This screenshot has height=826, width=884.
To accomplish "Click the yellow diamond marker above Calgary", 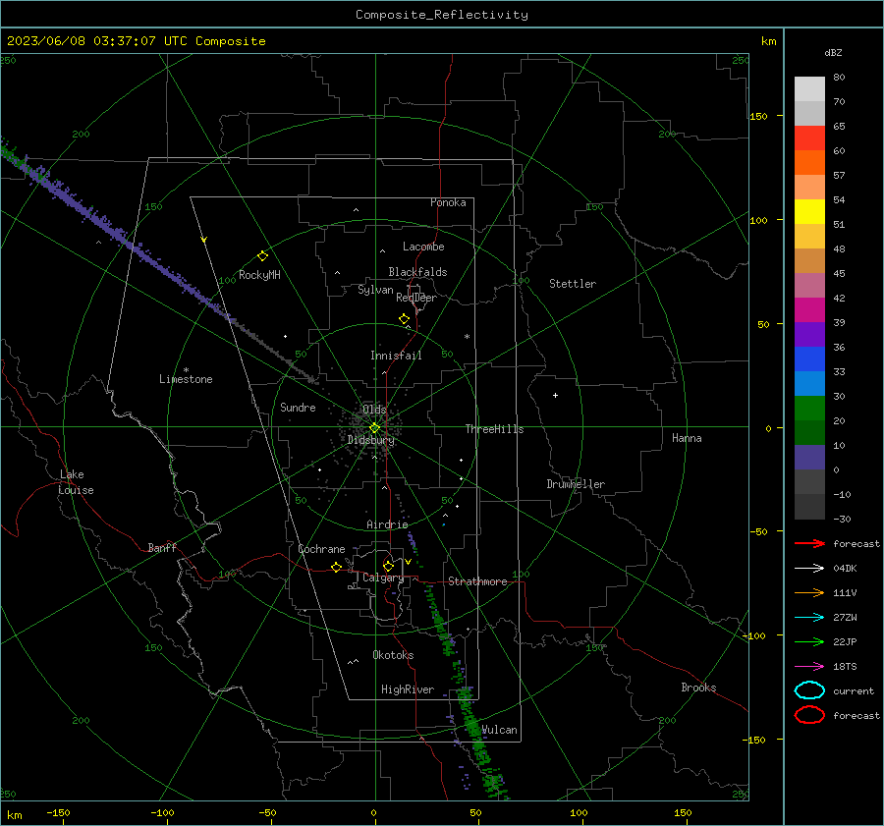I will 388,566.
